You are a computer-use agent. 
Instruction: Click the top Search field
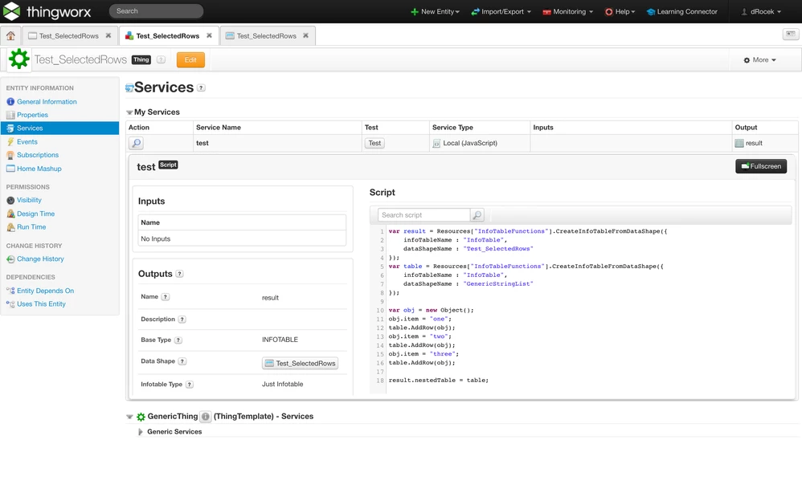click(156, 10)
